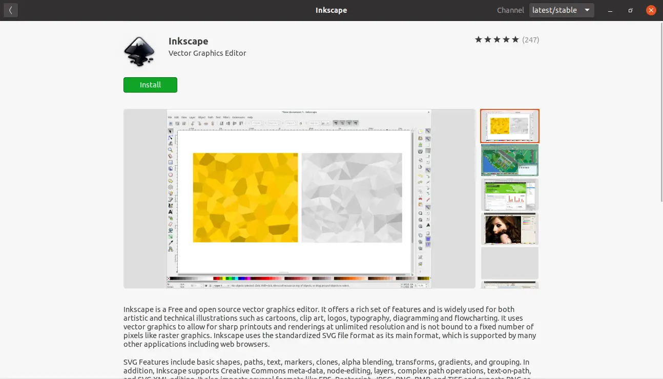Screen dimensions: 663x379
Task: Select the green website mockup thumbnail
Action: 510,194
